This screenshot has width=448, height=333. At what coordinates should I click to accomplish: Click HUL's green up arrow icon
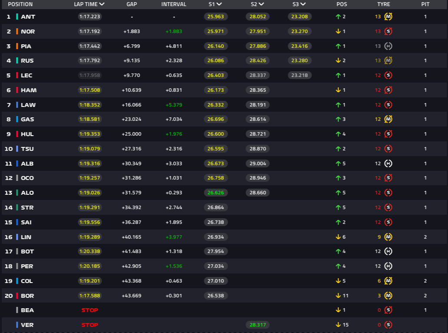point(338,134)
